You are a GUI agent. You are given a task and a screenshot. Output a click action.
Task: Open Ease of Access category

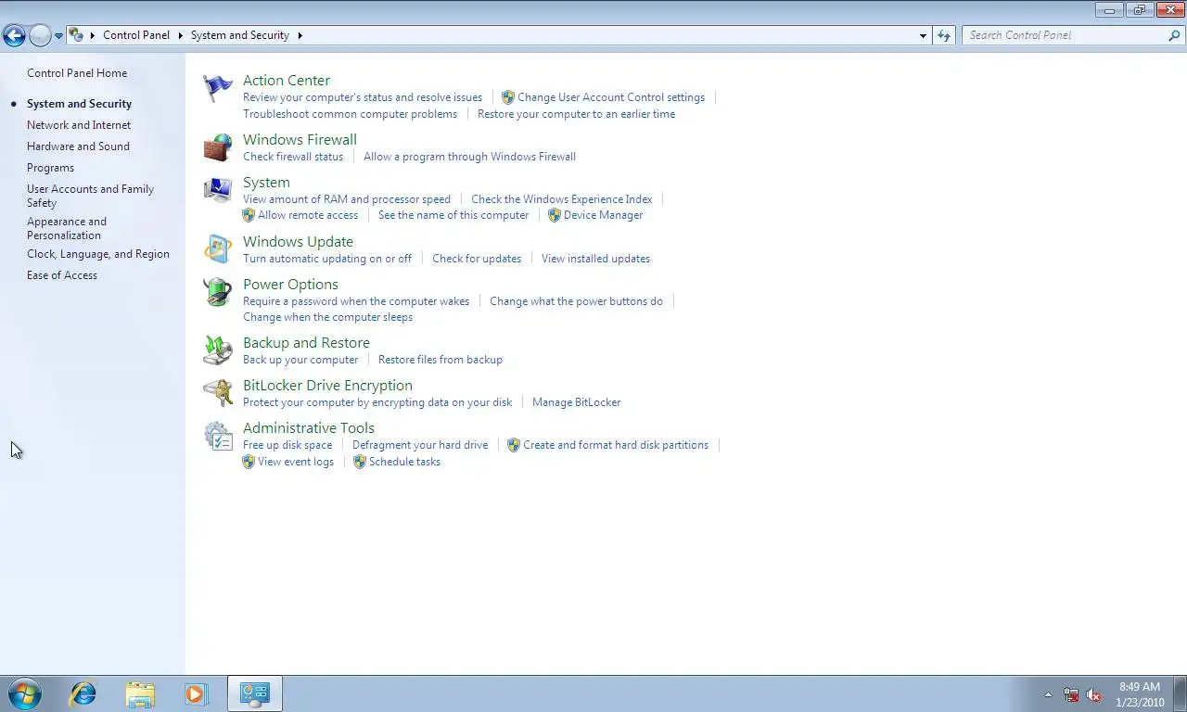[x=62, y=275]
